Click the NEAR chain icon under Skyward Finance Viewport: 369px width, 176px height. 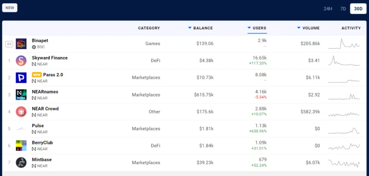point(34,64)
